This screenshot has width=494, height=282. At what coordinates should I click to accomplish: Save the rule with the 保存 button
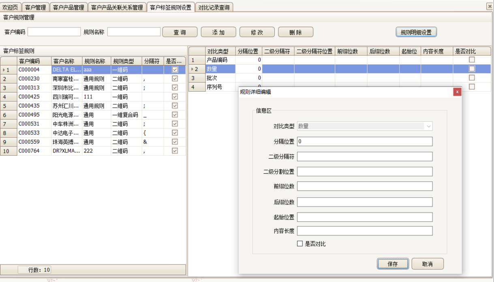click(x=392, y=263)
